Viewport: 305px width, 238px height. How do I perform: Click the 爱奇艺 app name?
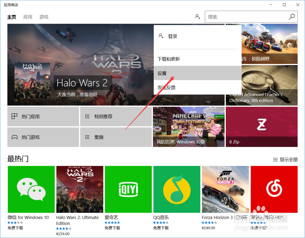tap(111, 217)
